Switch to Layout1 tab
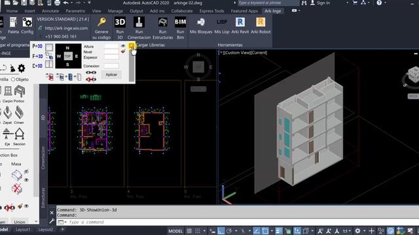 [x=23, y=229]
